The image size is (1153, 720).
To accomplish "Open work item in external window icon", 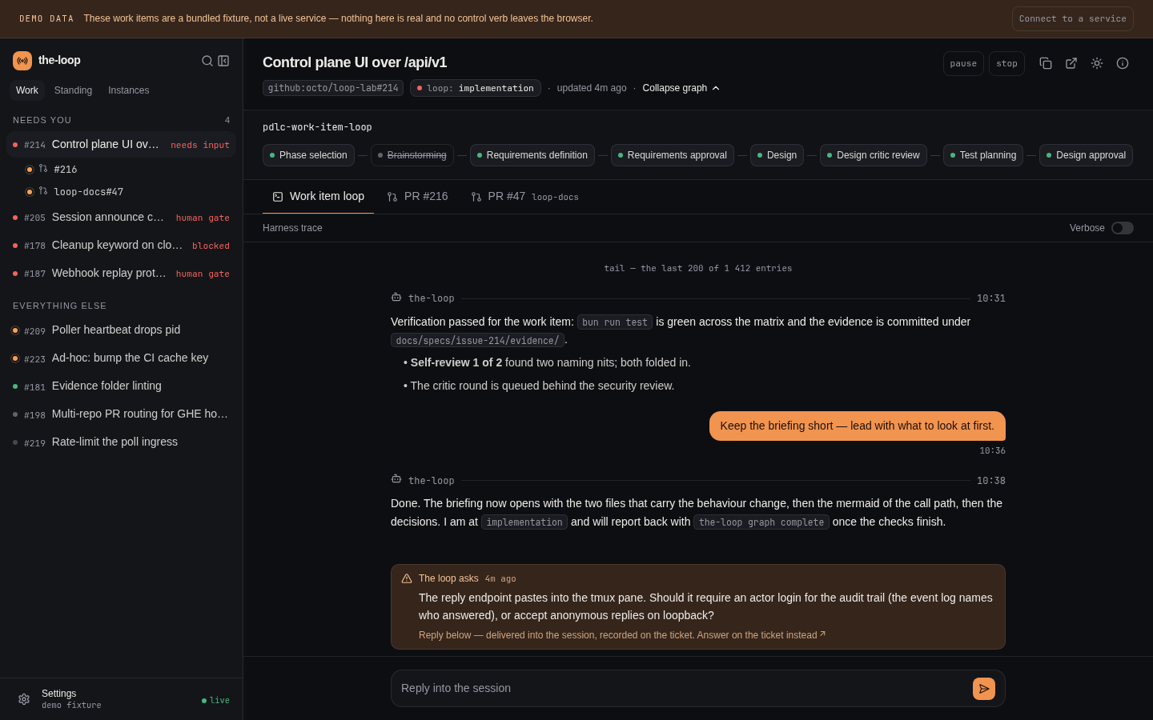I will [x=1071, y=63].
